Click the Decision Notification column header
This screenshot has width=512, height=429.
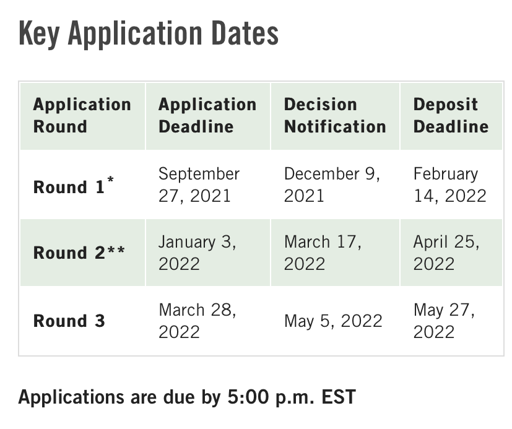335,116
